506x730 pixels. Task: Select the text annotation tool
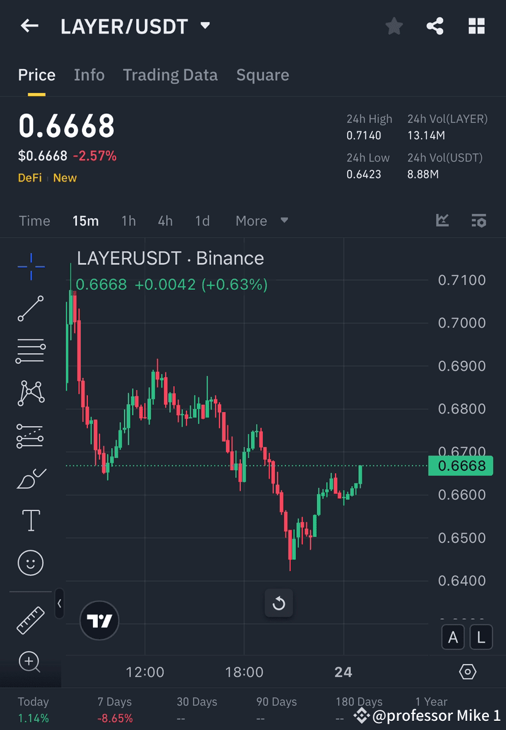pos(31,520)
